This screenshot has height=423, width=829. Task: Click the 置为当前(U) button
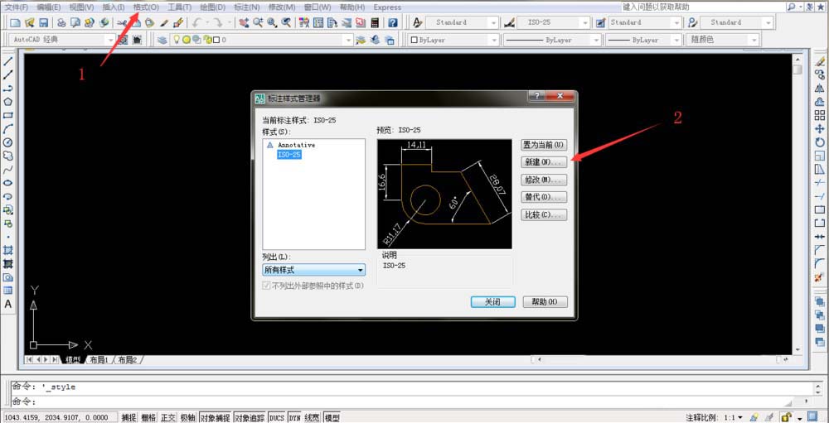coord(544,145)
